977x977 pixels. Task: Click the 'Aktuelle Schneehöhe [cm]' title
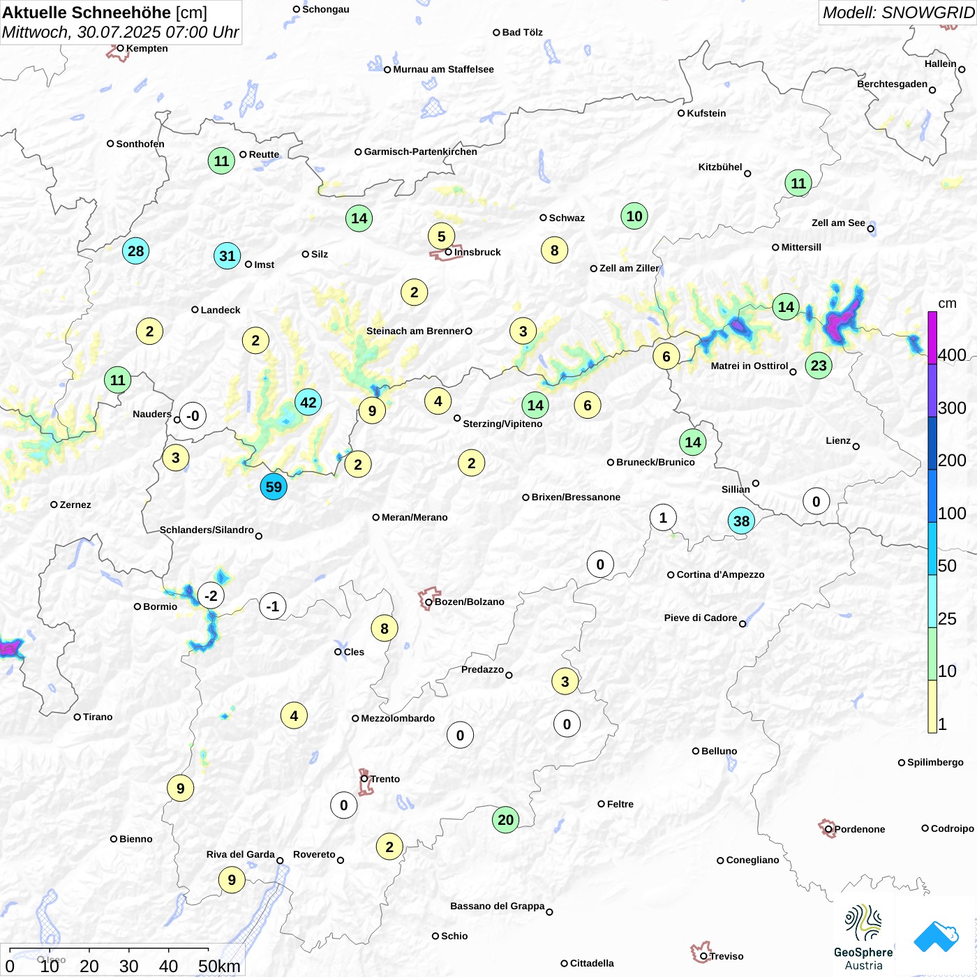coord(105,13)
